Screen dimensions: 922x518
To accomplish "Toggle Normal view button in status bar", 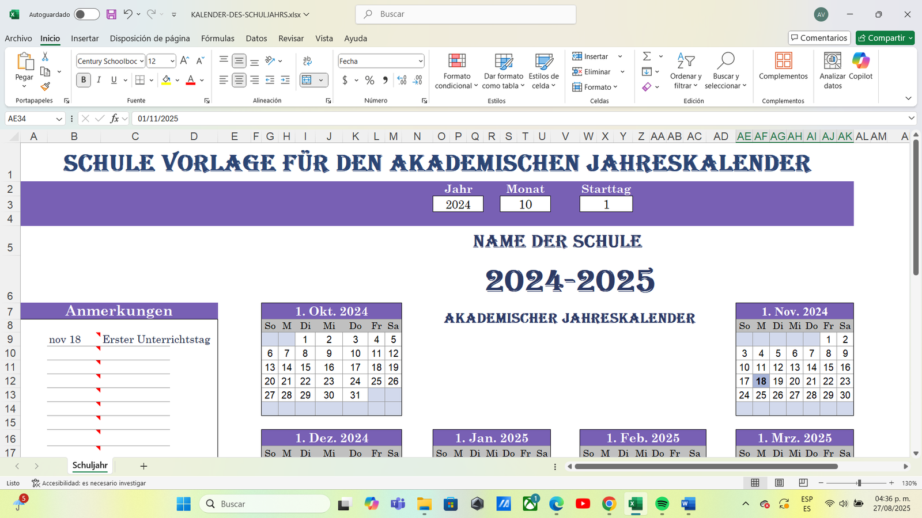I will 755,483.
